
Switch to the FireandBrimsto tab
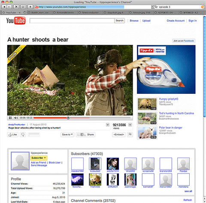pyautogui.click(x=65, y=12)
